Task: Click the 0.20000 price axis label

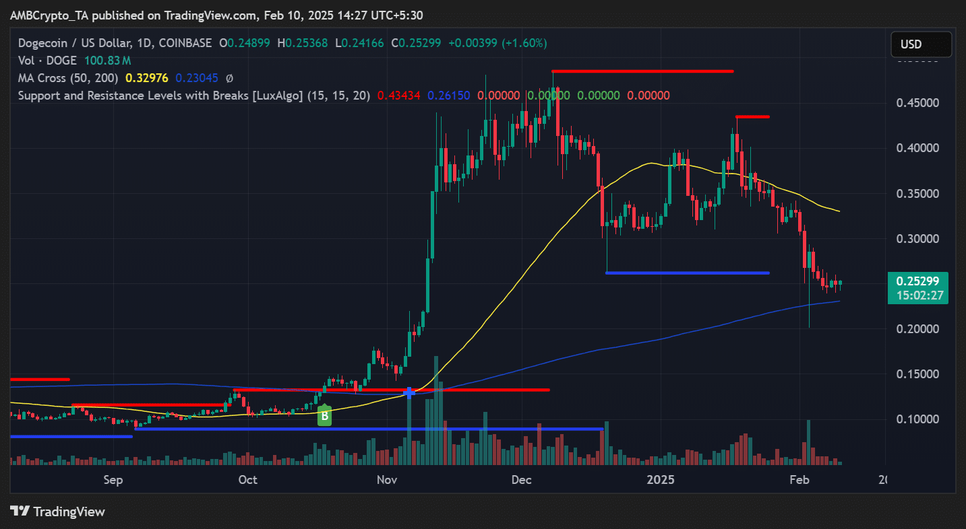Action: click(919, 329)
